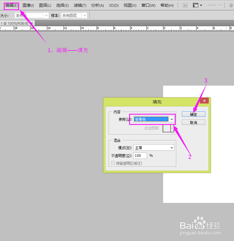Open the 选择(S) menu
The image size is (234, 241).
(x=62, y=6)
